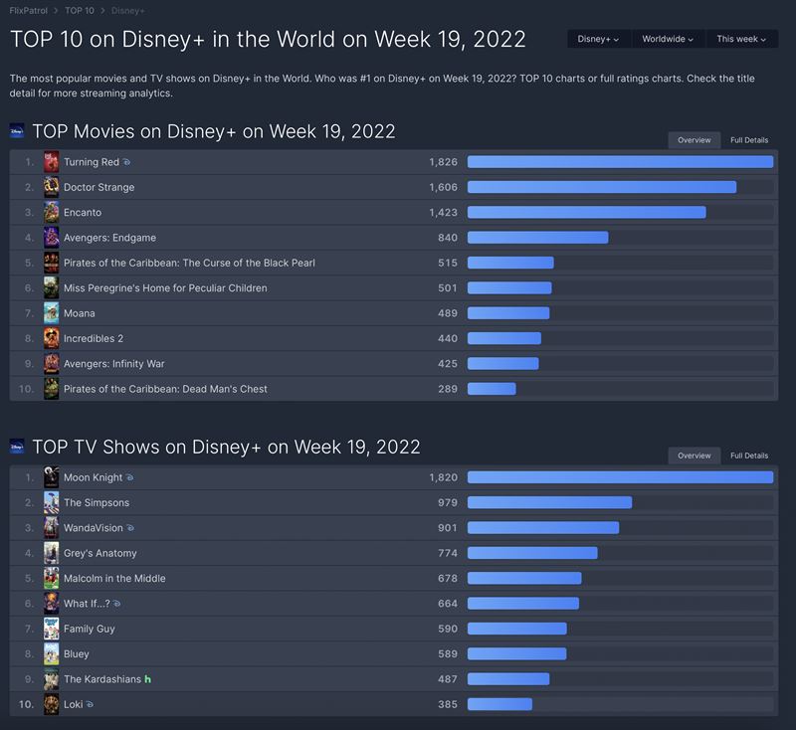Select Overview tab in TV Shows section
The height and width of the screenshot is (730, 796).
click(x=694, y=456)
